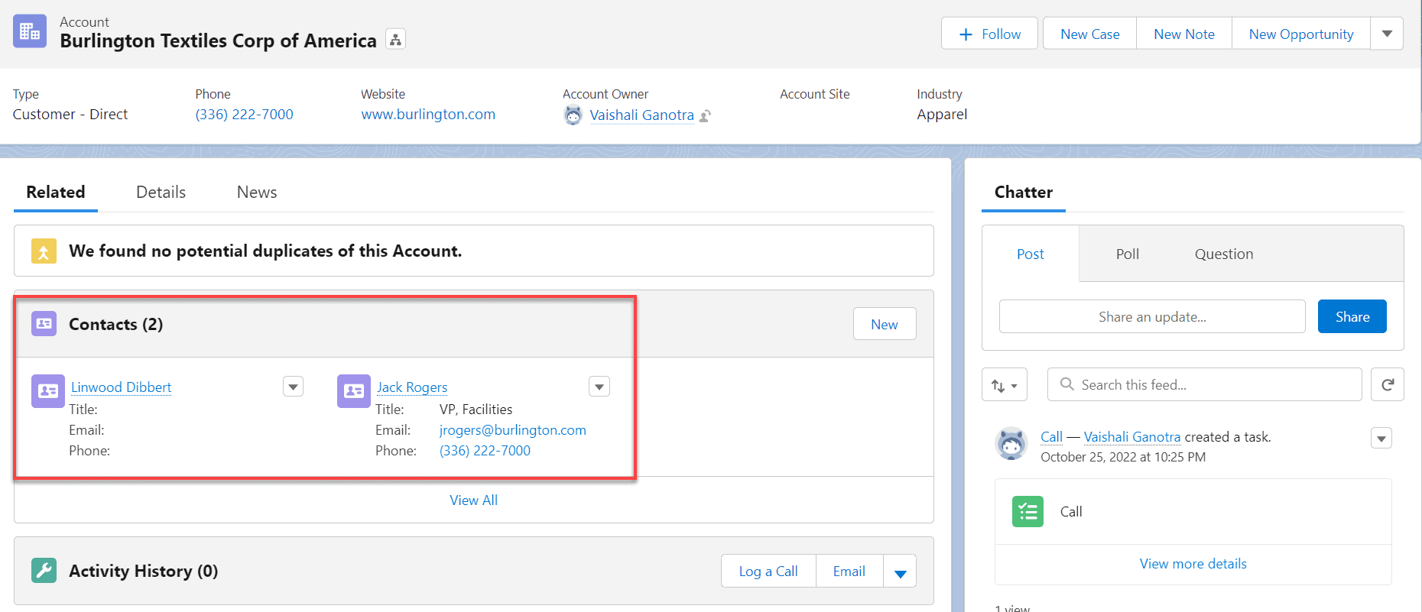Viewport: 1422px width, 612px height.
Task: Click the Search this feed field
Action: [x=1205, y=384]
